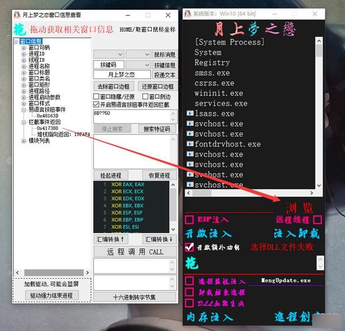Open the second dropdown beside 鼠标消息 button

pyautogui.click(x=138, y=54)
